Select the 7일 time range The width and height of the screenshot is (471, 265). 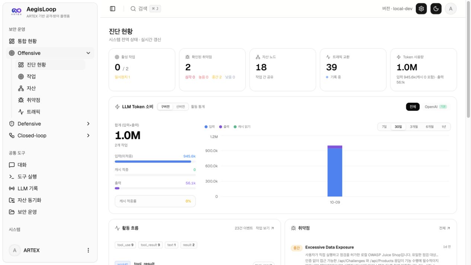[384, 127]
